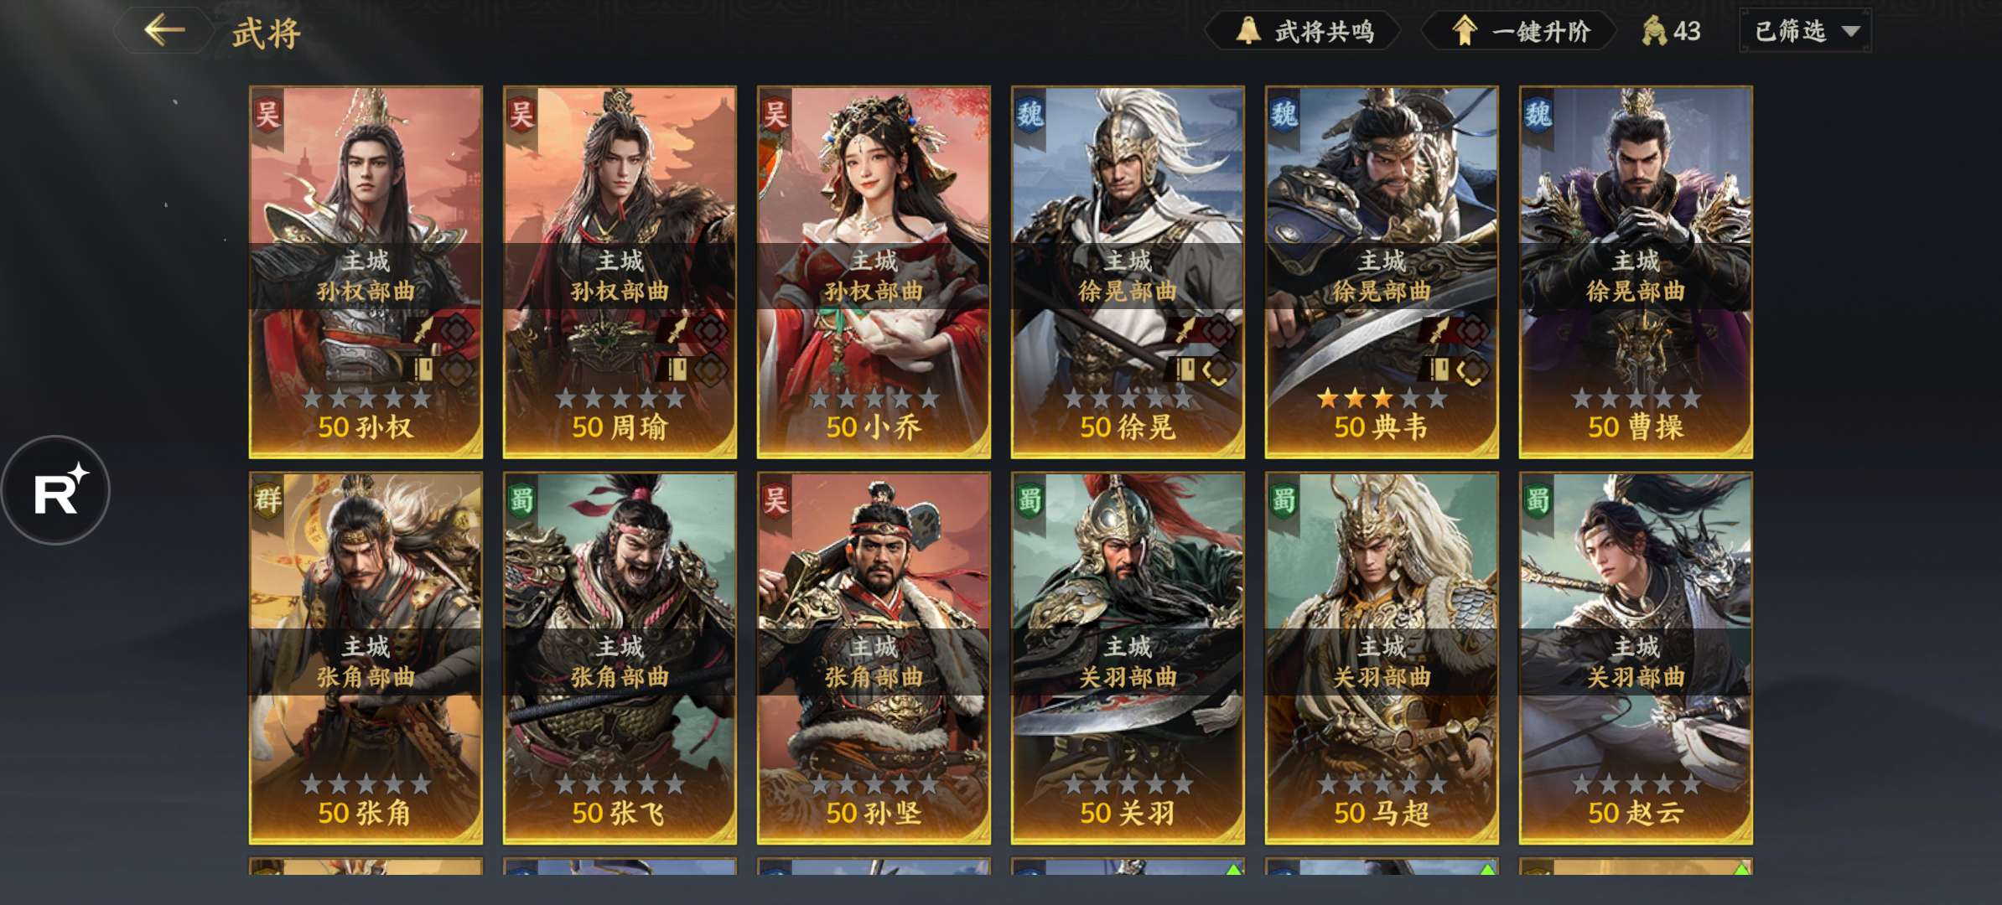
Task: Open the 马超 general card
Action: pyautogui.click(x=1382, y=658)
